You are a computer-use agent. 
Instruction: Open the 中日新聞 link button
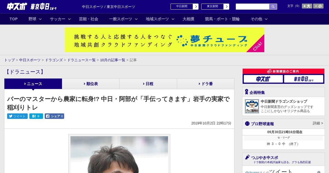tap(182, 7)
